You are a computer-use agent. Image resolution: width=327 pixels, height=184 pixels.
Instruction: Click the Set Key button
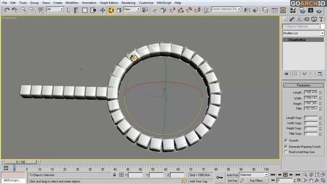[x=232, y=180]
